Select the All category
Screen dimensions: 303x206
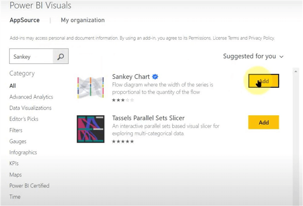click(13, 86)
